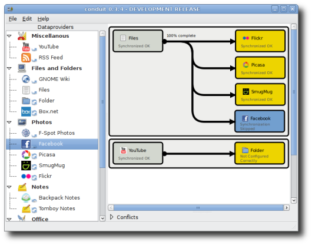This screenshot has height=245, width=312.
Task: Click the window menu icon in titlebar
Action: [10, 9]
